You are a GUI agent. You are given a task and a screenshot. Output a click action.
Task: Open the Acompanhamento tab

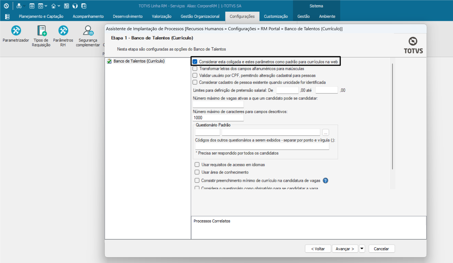tap(88, 16)
